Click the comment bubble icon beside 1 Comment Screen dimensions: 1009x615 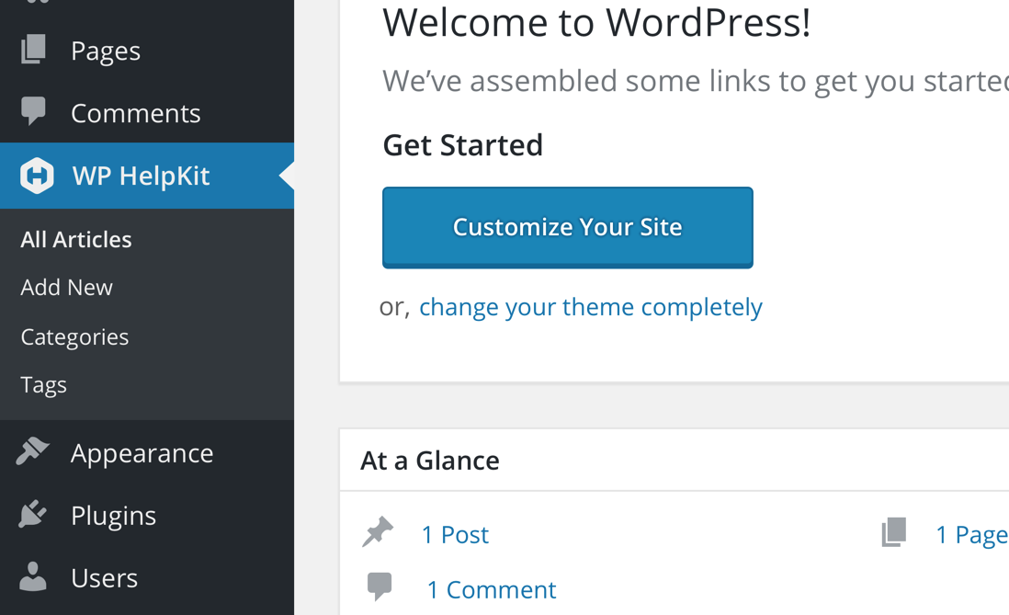click(x=379, y=587)
